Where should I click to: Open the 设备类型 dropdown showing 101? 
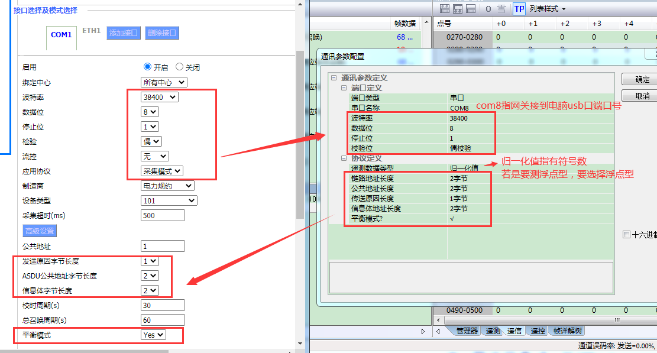[x=169, y=200]
